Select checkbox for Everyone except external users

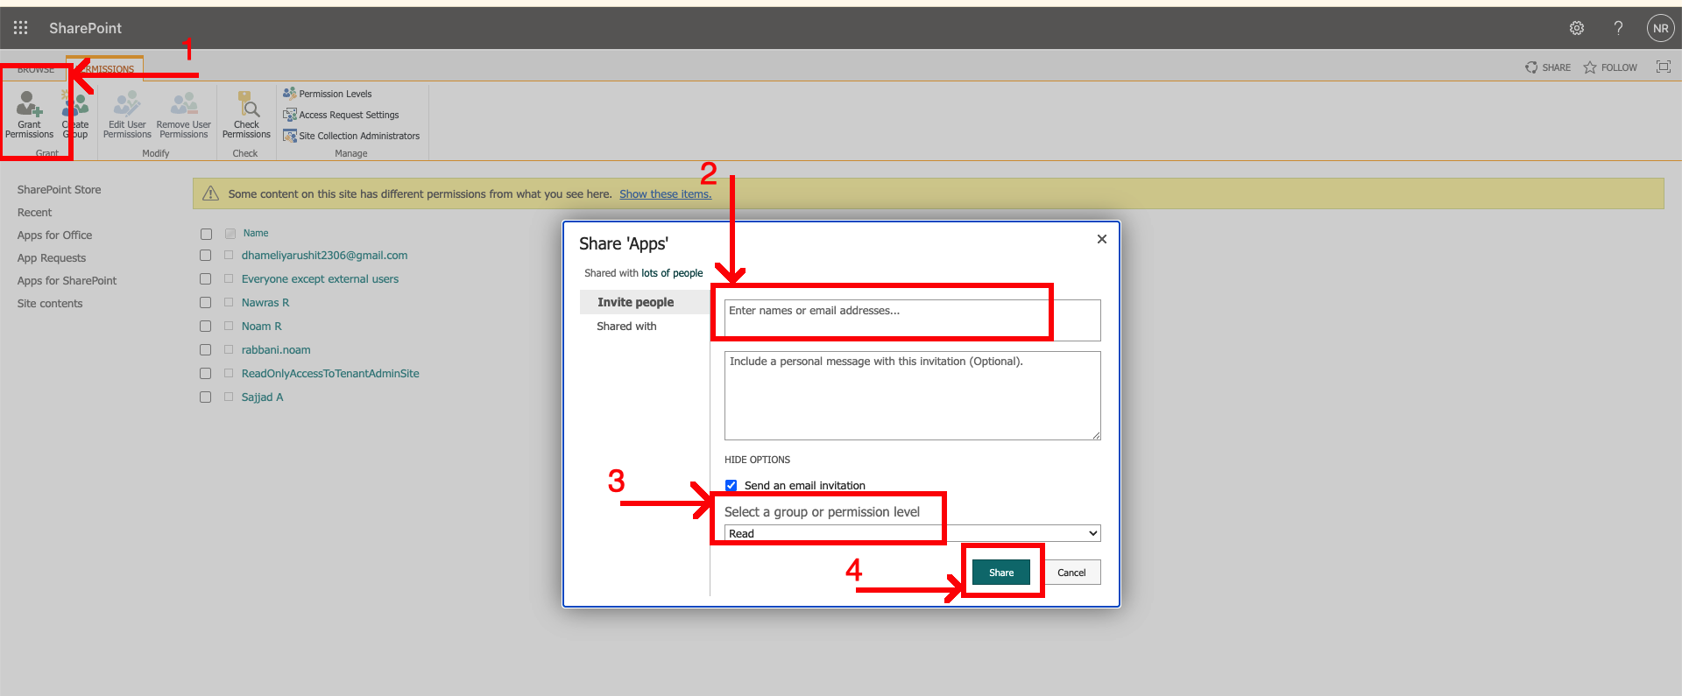click(206, 279)
